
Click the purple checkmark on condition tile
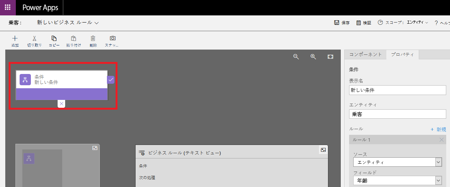(111, 80)
